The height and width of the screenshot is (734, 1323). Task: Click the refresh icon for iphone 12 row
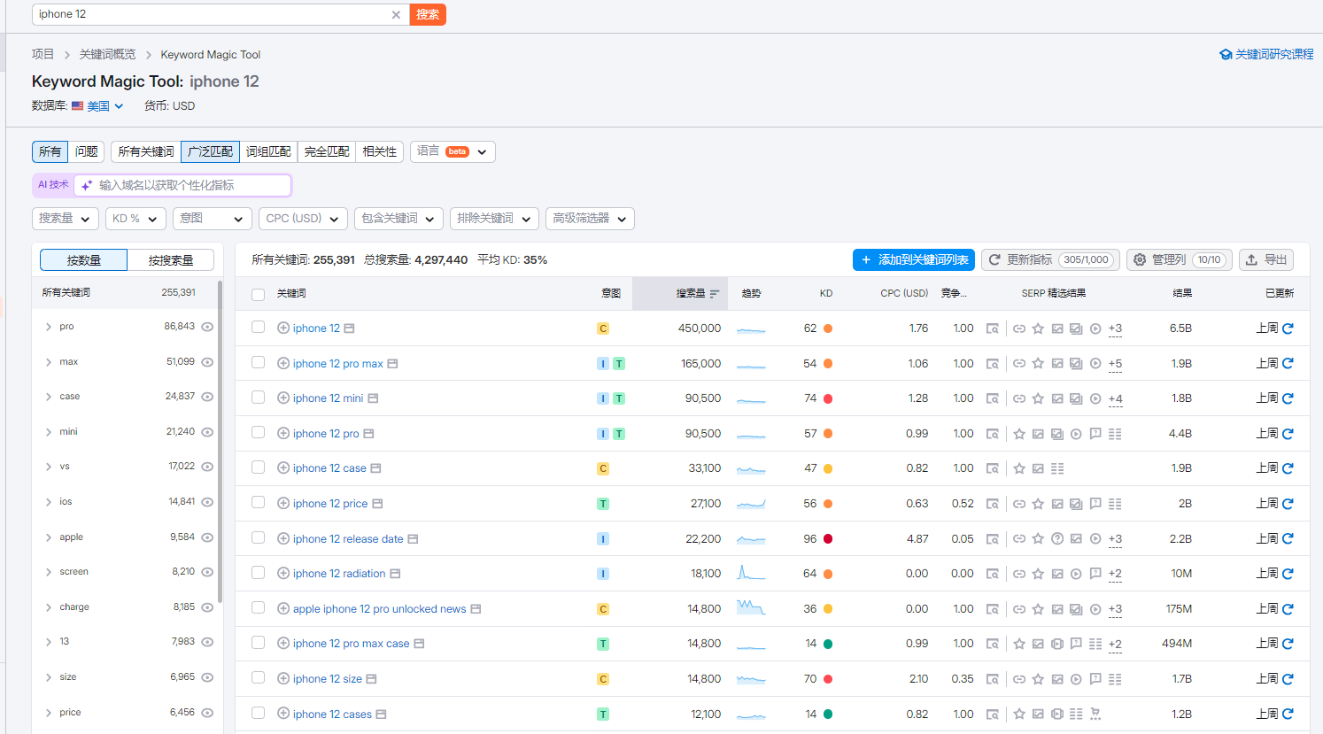tap(1288, 328)
